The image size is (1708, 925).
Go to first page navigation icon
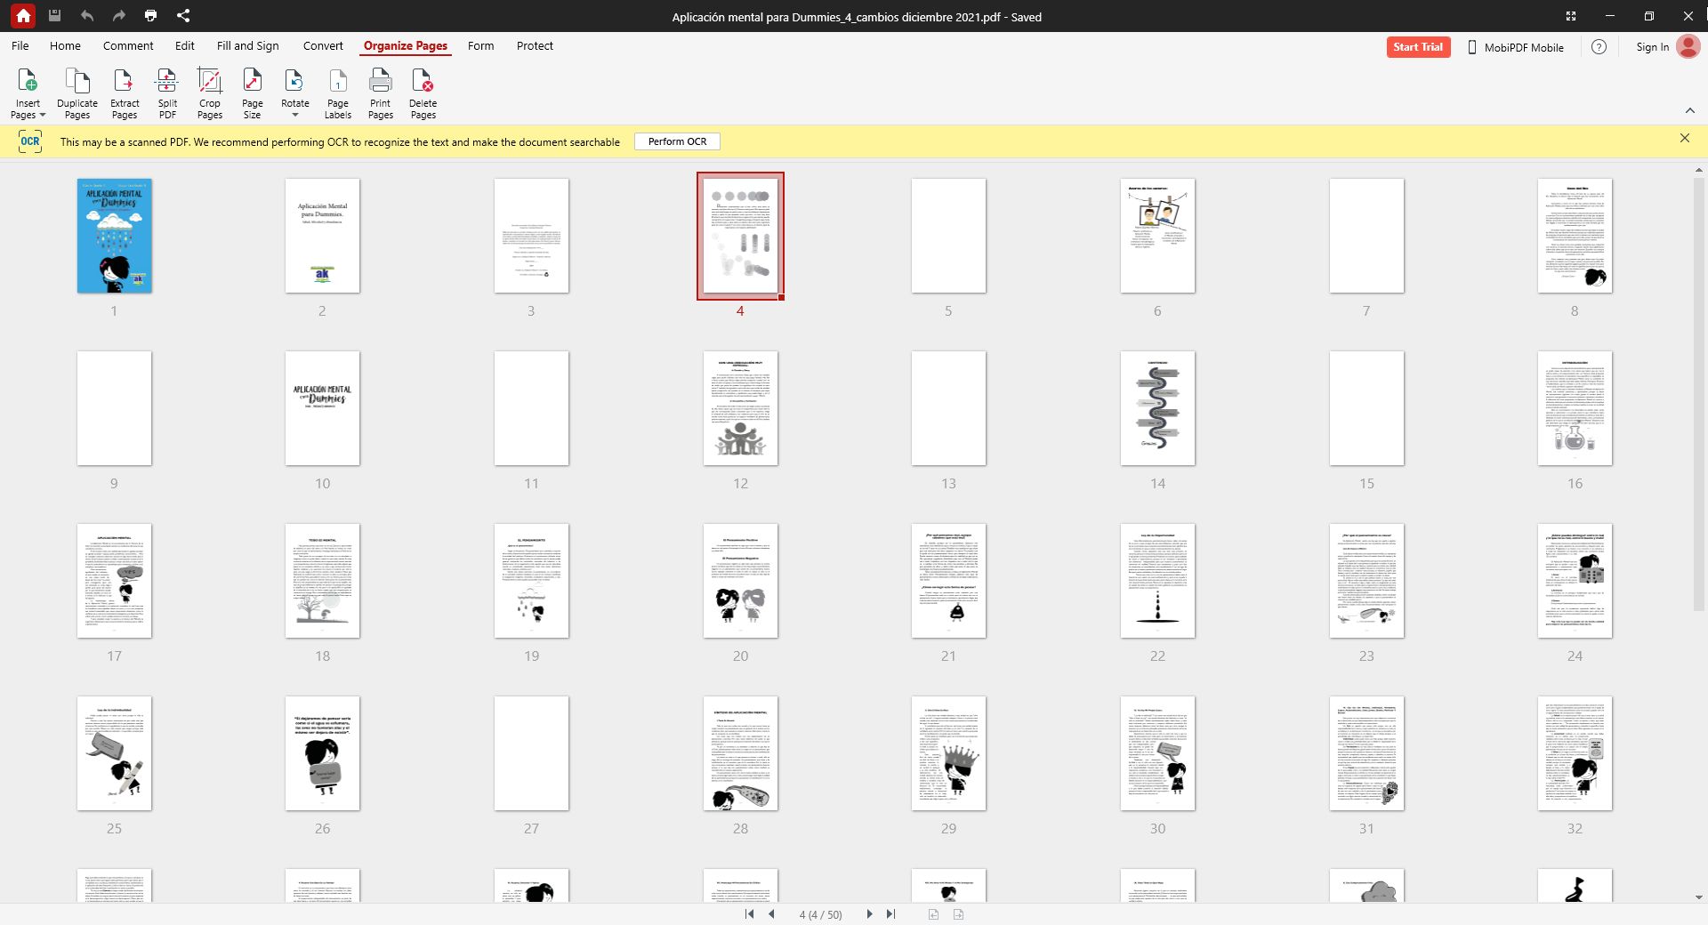749,913
